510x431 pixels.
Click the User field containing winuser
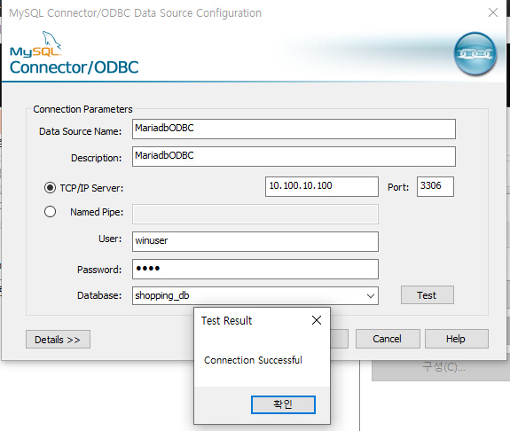[255, 241]
